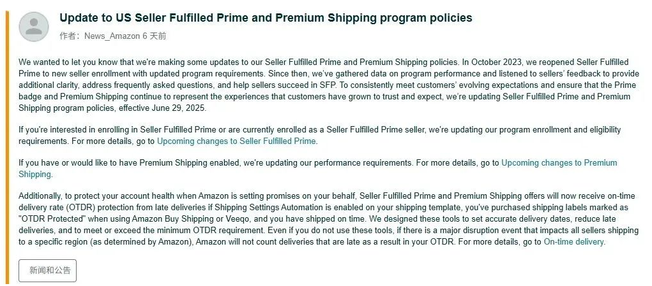The width and height of the screenshot is (652, 286).
Task: Click the "新闻和公告" tag button
Action: [x=48, y=270]
